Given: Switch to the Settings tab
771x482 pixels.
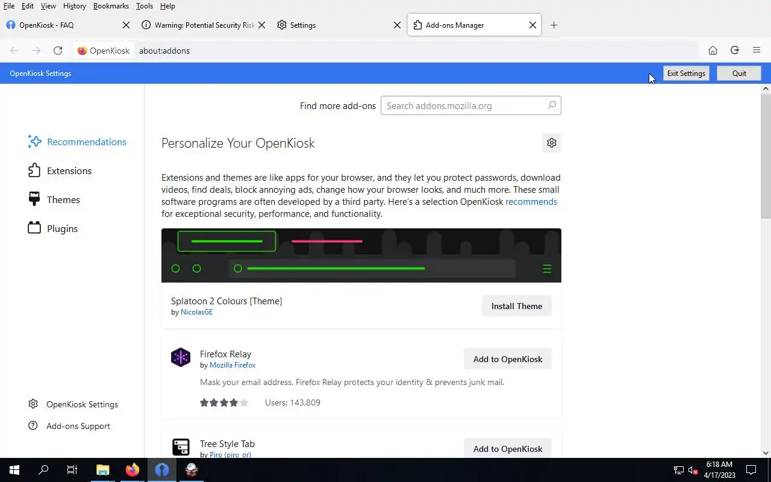Looking at the screenshot, I should coord(339,25).
